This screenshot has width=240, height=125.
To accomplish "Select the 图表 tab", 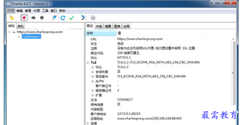I will tap(117, 26).
